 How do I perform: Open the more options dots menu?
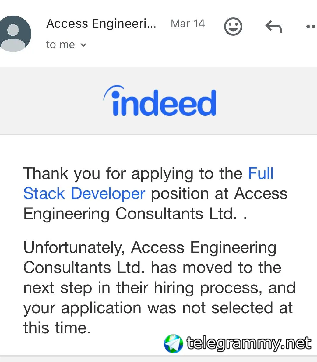point(311,27)
